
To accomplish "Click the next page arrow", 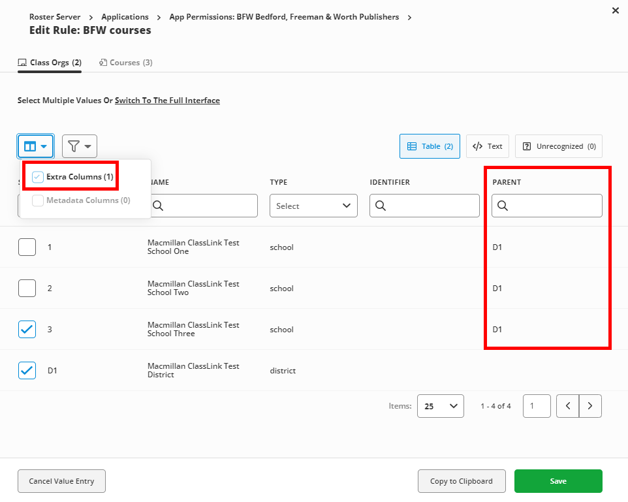I will pyautogui.click(x=590, y=405).
